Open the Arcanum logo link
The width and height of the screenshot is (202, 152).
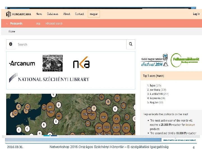22,63
